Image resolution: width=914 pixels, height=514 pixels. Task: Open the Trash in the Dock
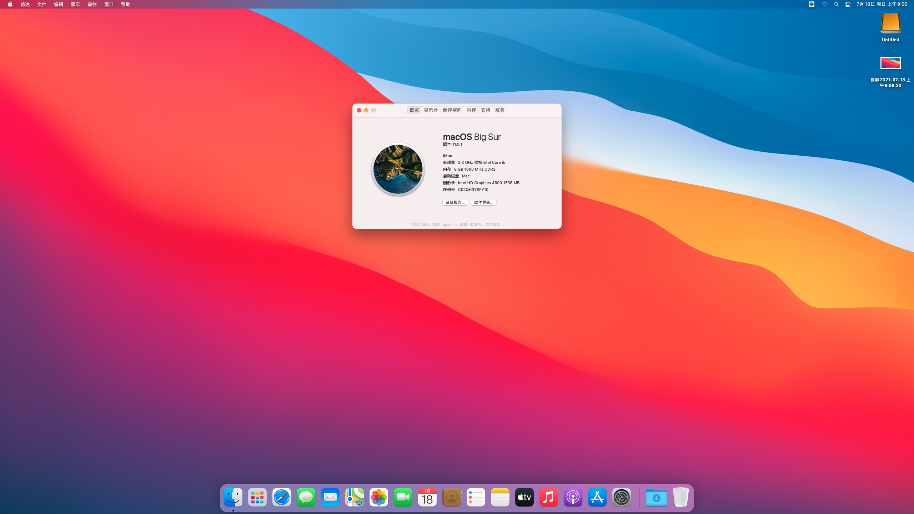tap(681, 497)
